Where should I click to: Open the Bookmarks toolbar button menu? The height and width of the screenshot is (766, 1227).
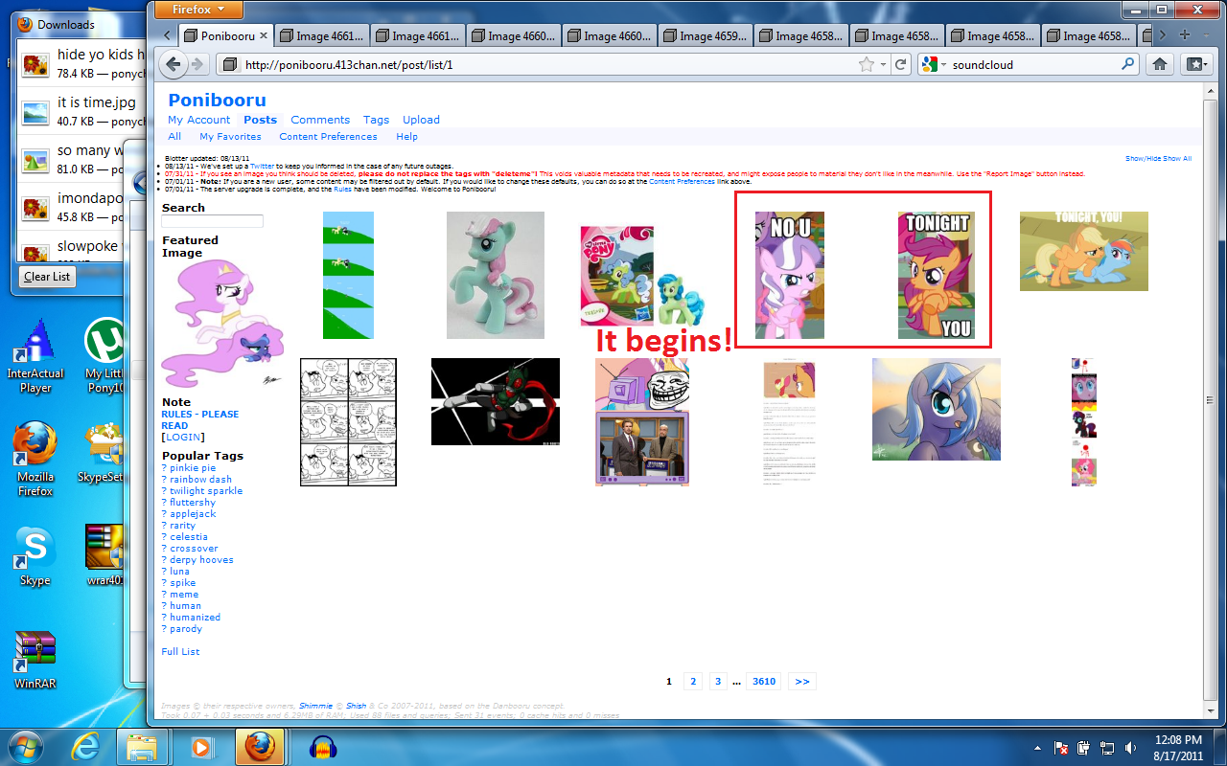(x=1196, y=65)
